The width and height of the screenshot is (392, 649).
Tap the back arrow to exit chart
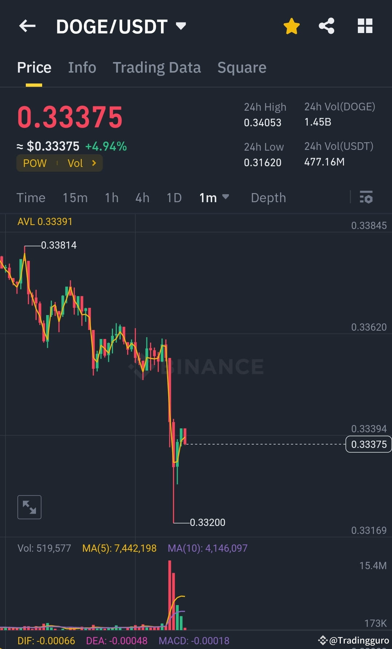[x=27, y=26]
